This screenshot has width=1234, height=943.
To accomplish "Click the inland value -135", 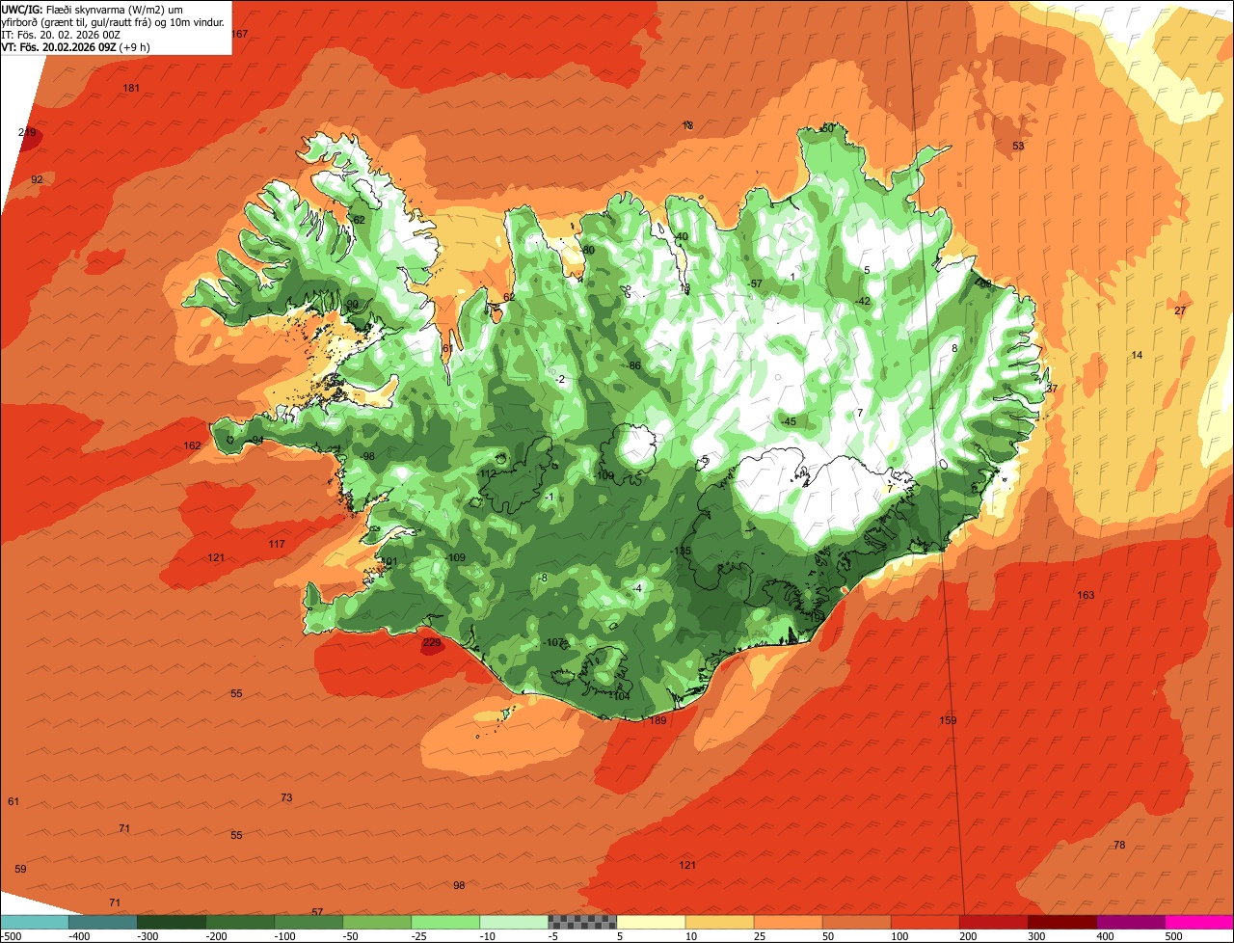I will (x=682, y=552).
